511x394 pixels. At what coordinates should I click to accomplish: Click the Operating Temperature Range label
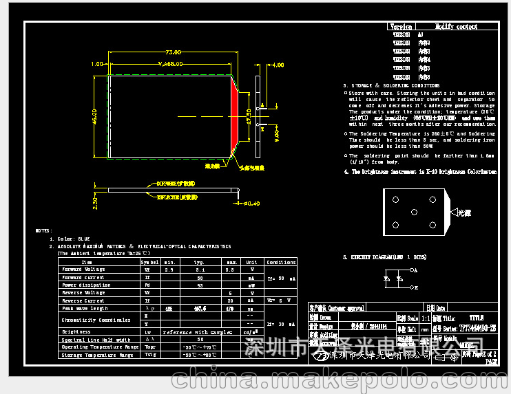tap(100, 347)
